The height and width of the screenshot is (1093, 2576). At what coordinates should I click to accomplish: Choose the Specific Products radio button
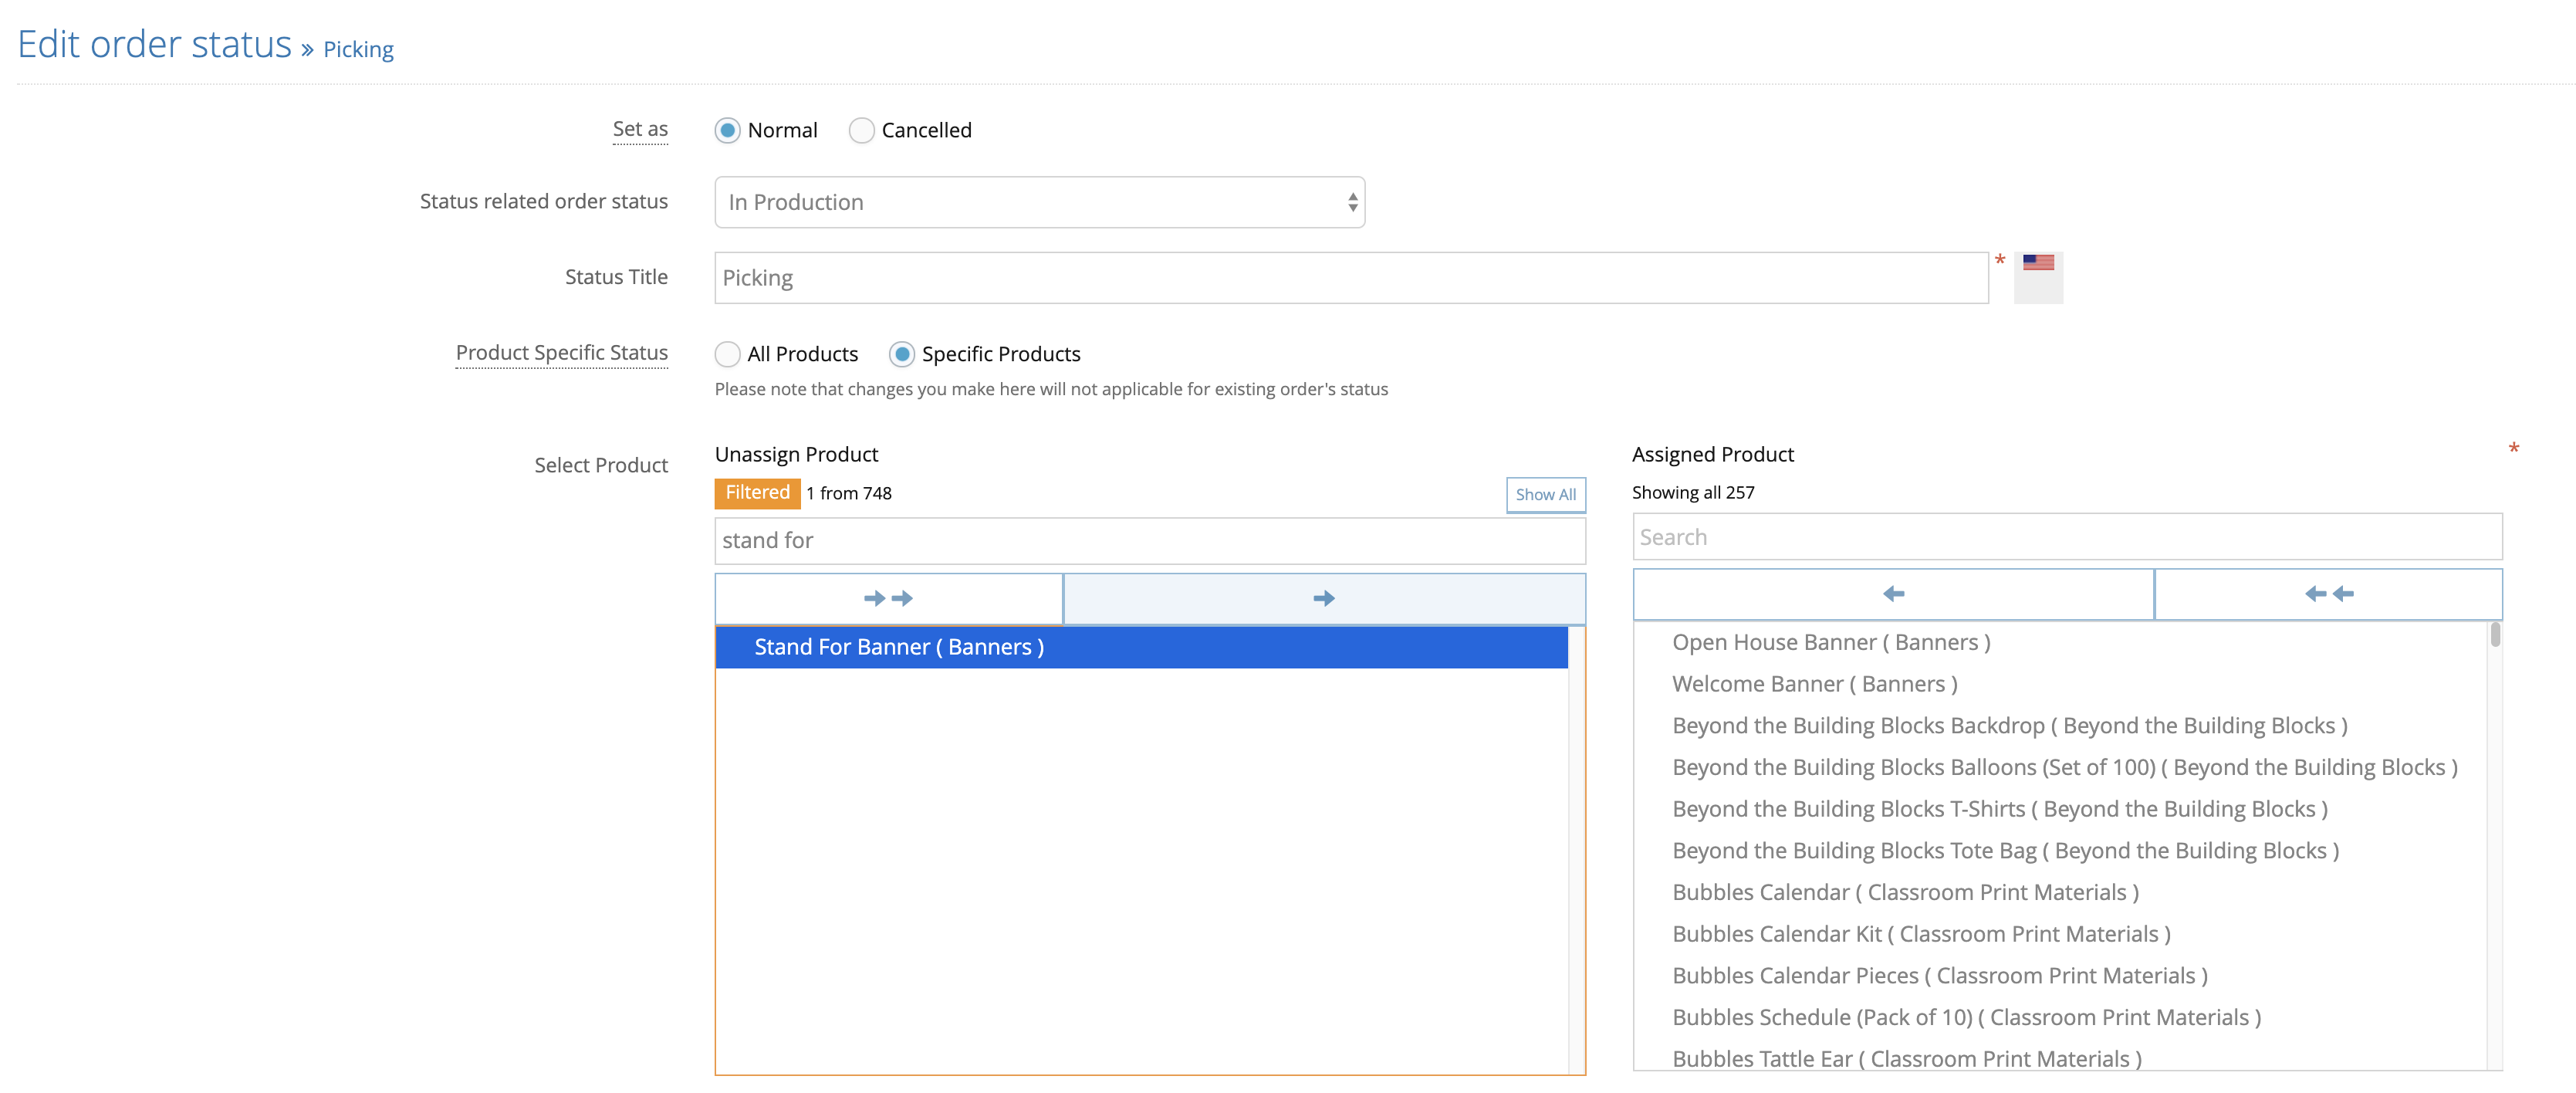[x=901, y=354]
